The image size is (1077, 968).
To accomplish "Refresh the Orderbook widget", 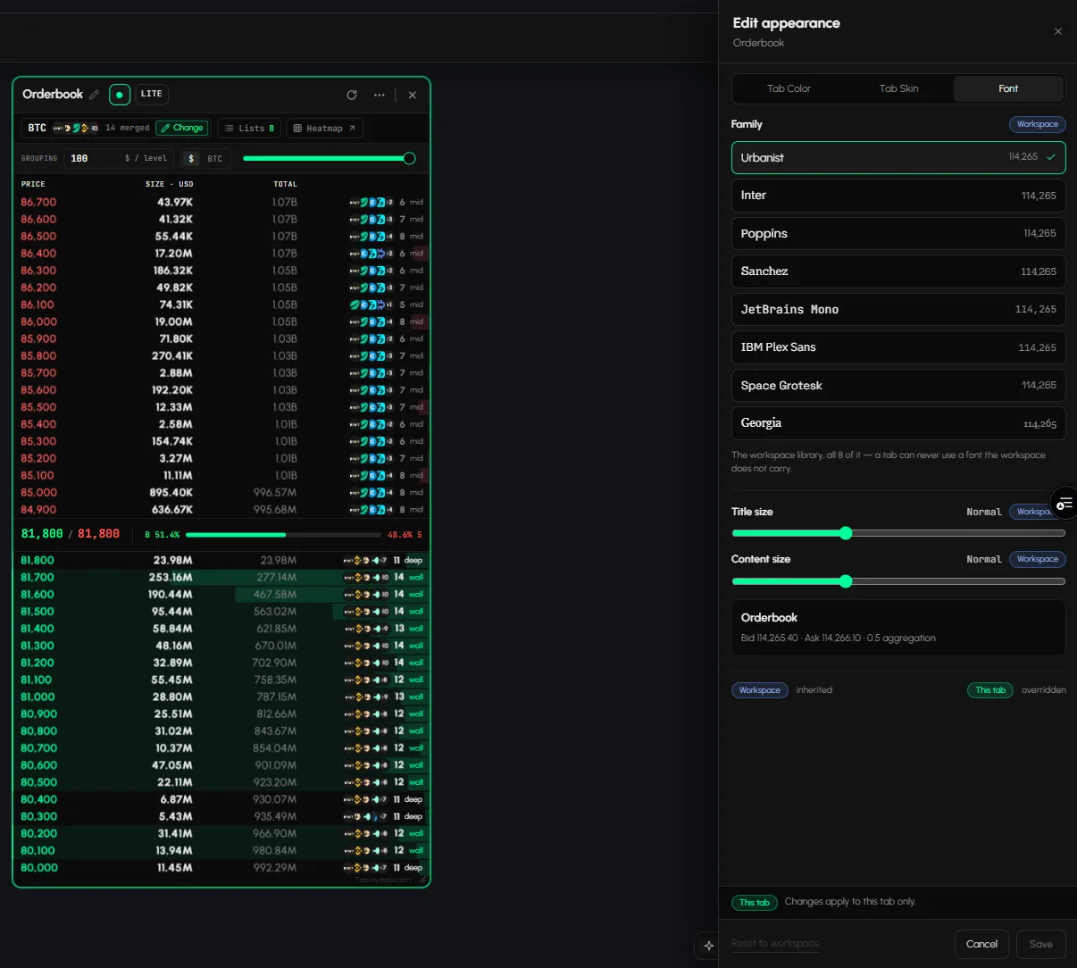I will (352, 95).
